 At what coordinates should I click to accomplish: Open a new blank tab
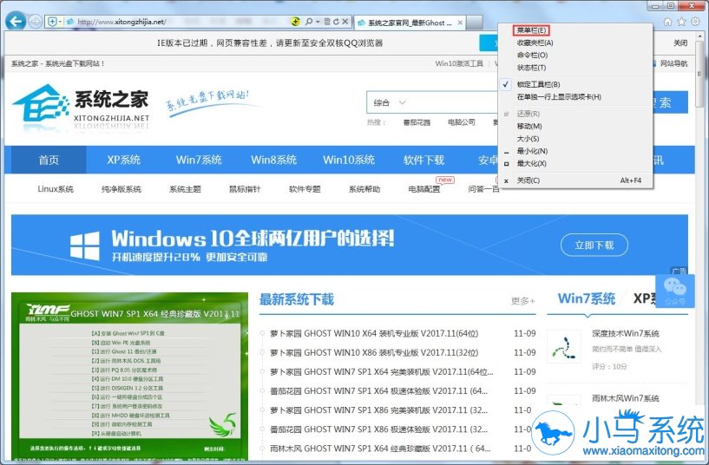[x=475, y=23]
